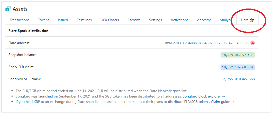This screenshot has height=113, width=272.
Task: Switch to the Ancestry tab
Action: point(204,20)
